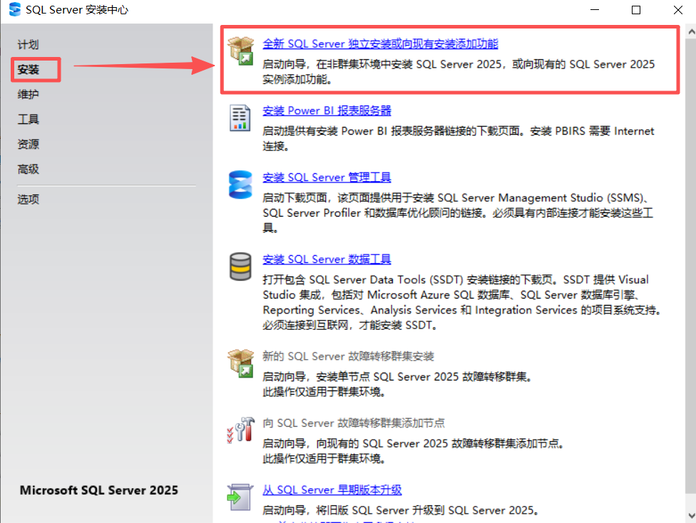Viewport: 696px width, 523px height.
Task: Click description mentioning SQL Server Profiler
Action: coord(458,213)
